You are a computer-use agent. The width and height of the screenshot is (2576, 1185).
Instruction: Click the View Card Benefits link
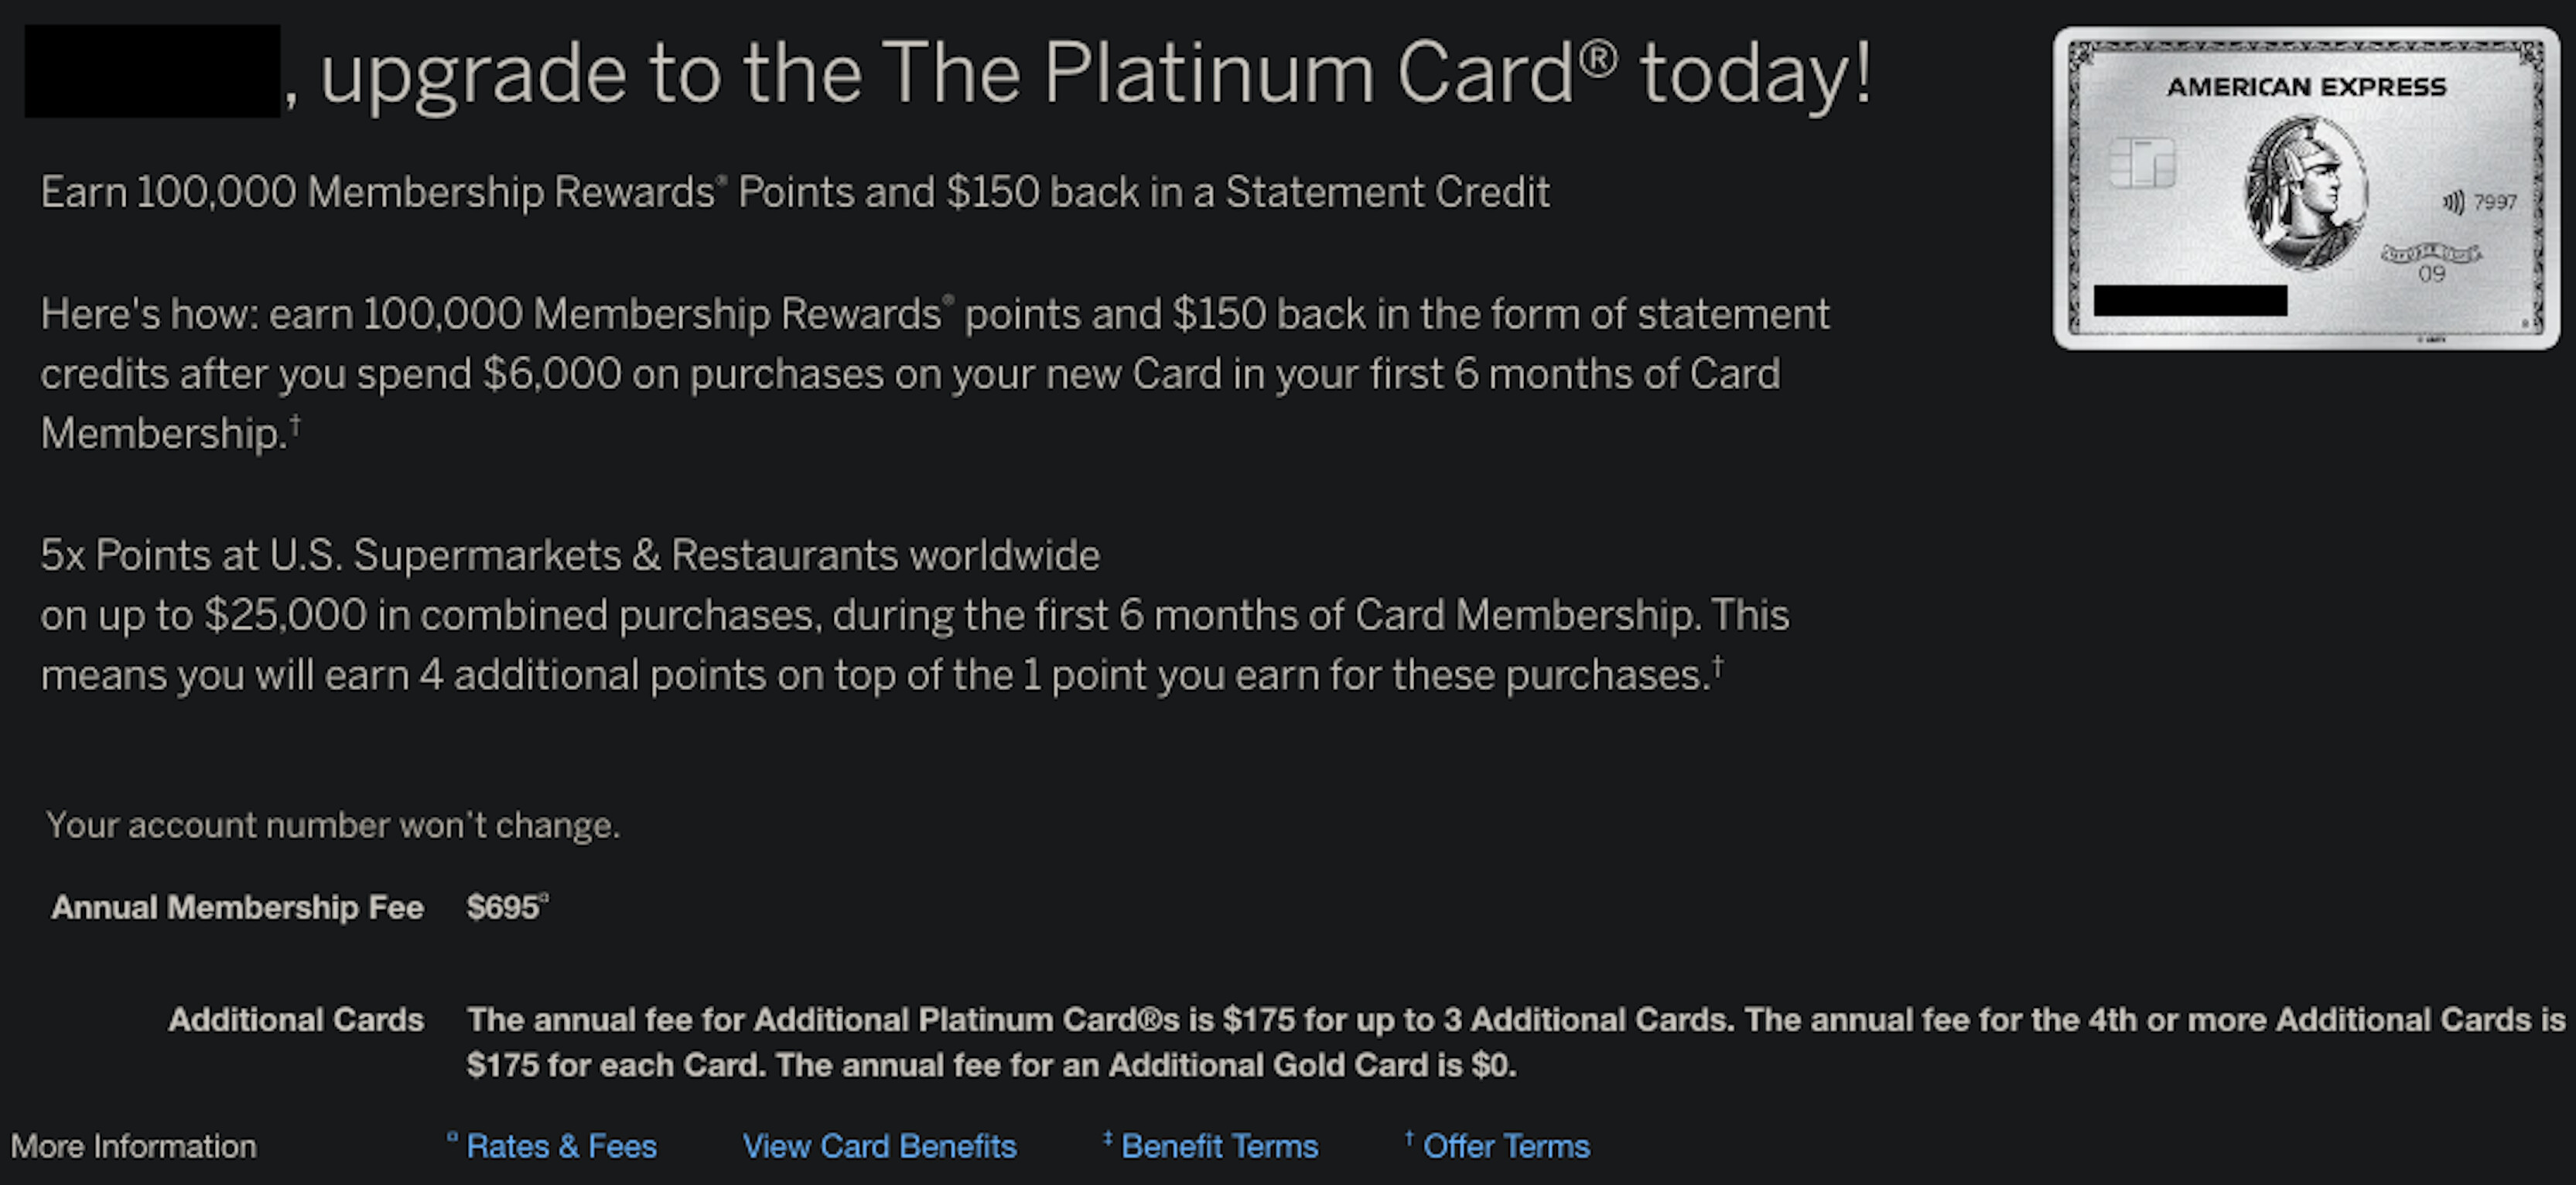pyautogui.click(x=879, y=1146)
